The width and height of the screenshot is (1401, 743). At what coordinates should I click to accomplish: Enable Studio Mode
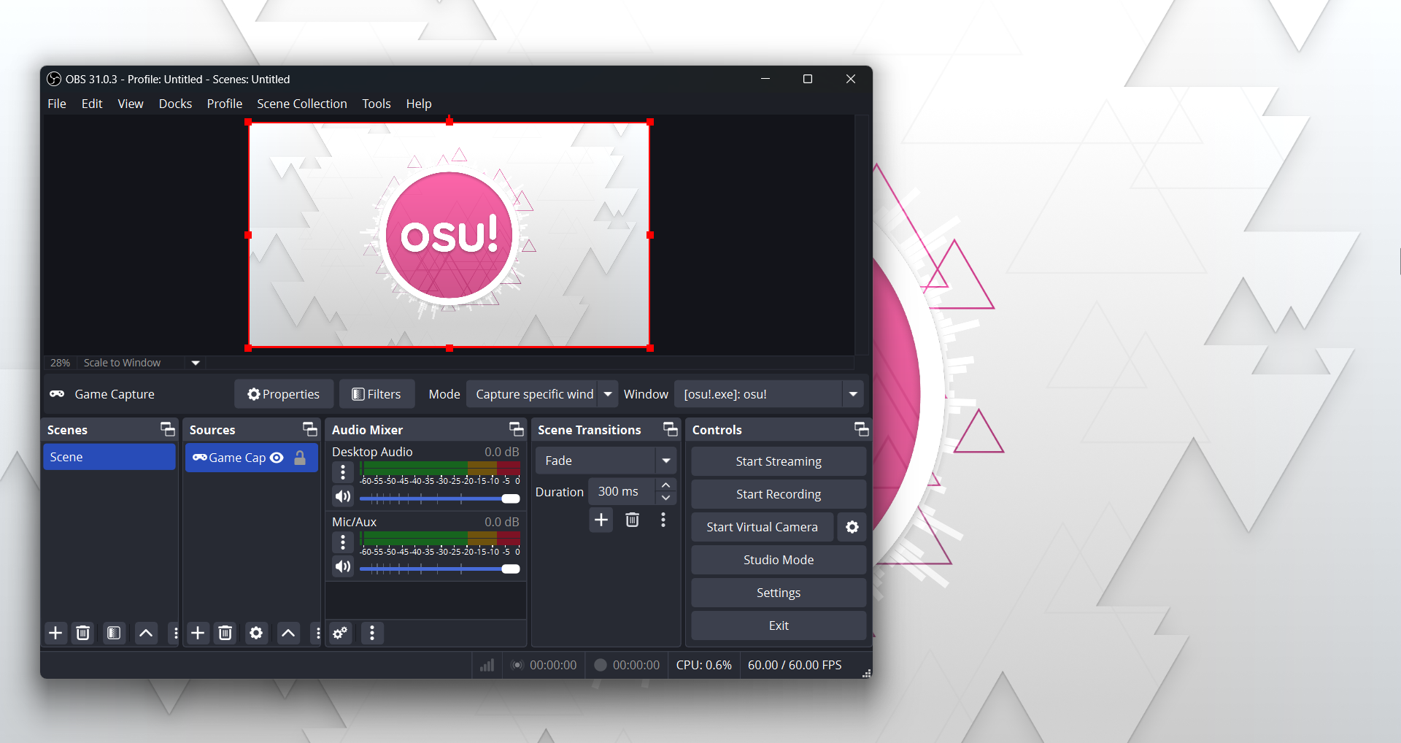coord(779,560)
